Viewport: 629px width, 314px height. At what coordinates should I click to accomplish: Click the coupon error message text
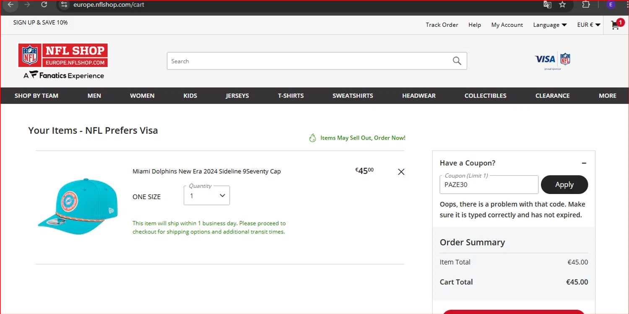pyautogui.click(x=512, y=210)
